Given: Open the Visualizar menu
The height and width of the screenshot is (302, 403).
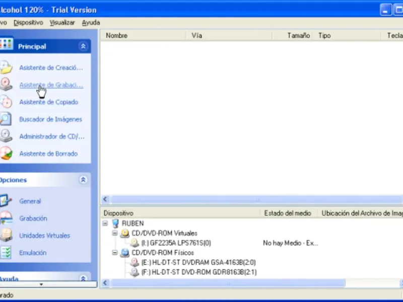Looking at the screenshot, I should [62, 23].
